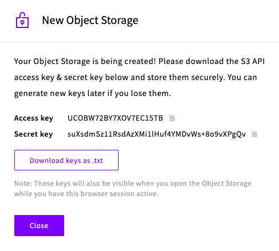Select the secret key value starting with suXsdm
The width and height of the screenshot is (279, 251).
(x=156, y=134)
